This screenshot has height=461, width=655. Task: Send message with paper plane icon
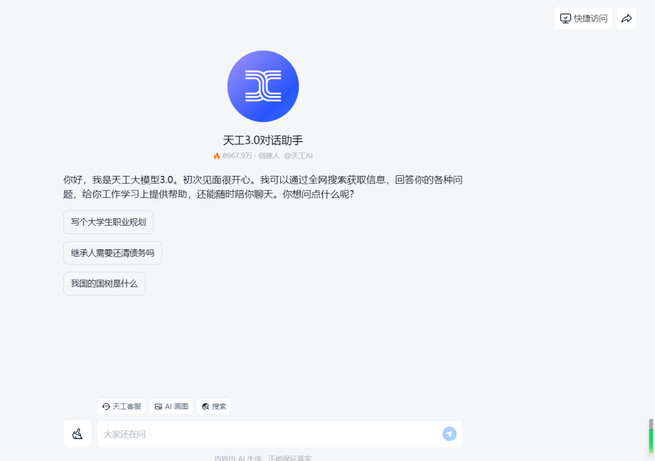pos(449,434)
